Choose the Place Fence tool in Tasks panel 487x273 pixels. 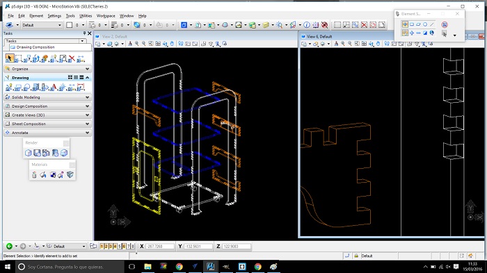(18, 58)
